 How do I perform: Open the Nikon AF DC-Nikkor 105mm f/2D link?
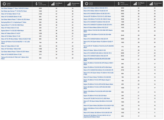11,49
